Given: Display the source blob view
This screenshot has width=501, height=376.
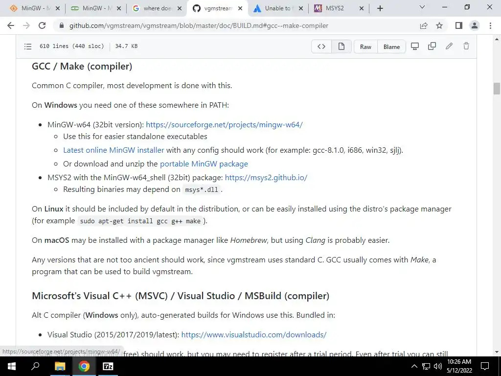Looking at the screenshot, I should coord(321,47).
